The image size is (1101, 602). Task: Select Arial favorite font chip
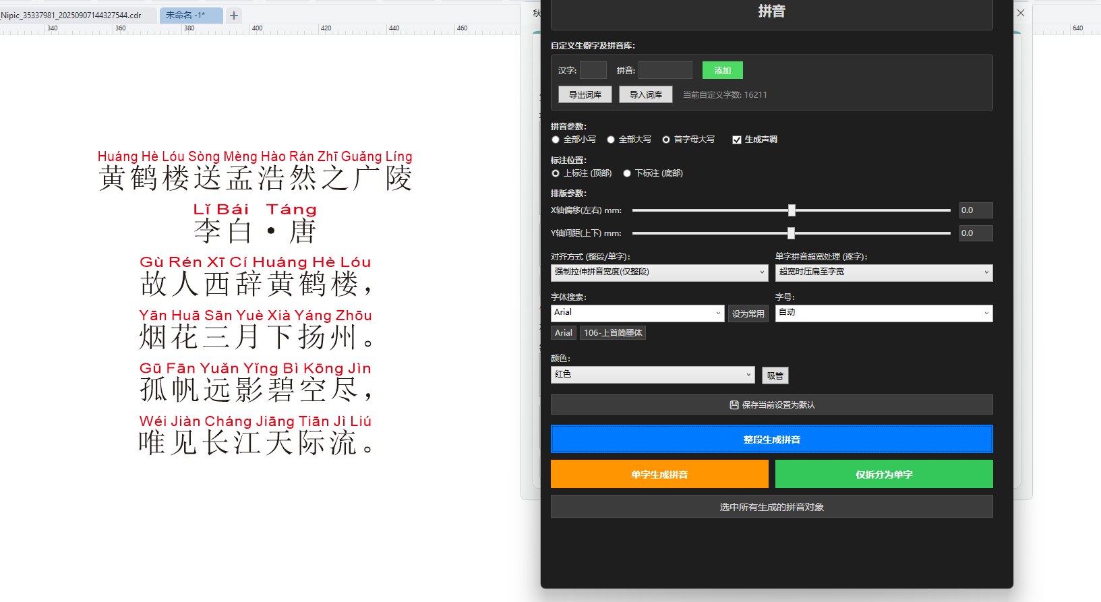pos(564,333)
